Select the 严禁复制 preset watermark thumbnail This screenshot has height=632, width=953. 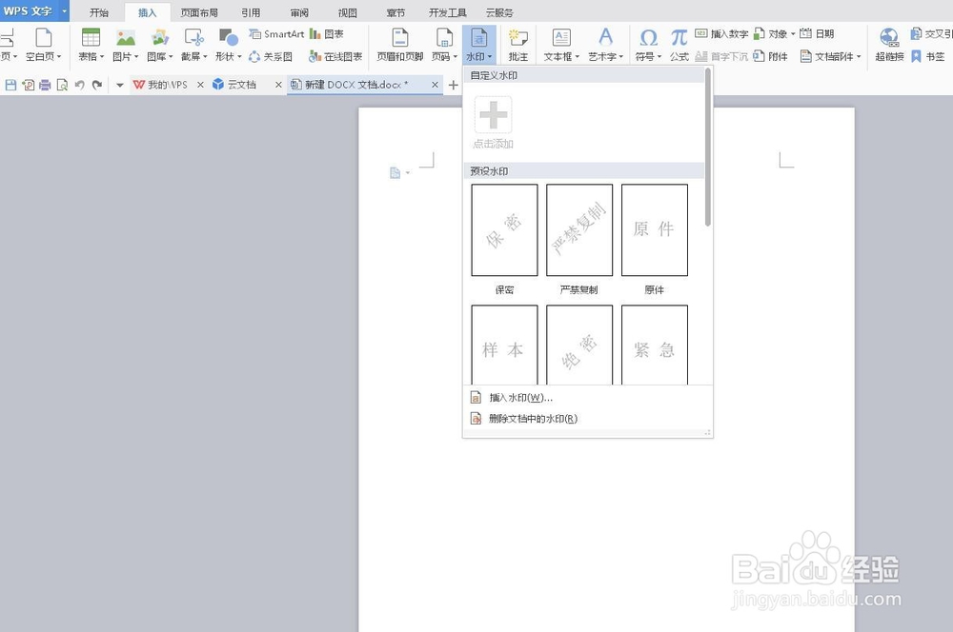tap(579, 230)
